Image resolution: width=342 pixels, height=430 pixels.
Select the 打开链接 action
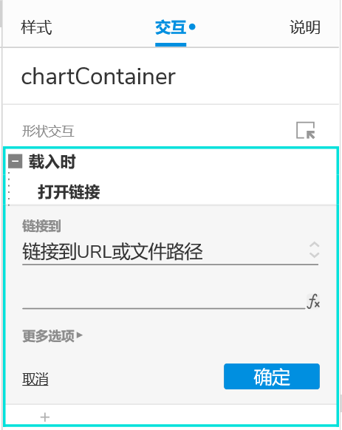[69, 191]
